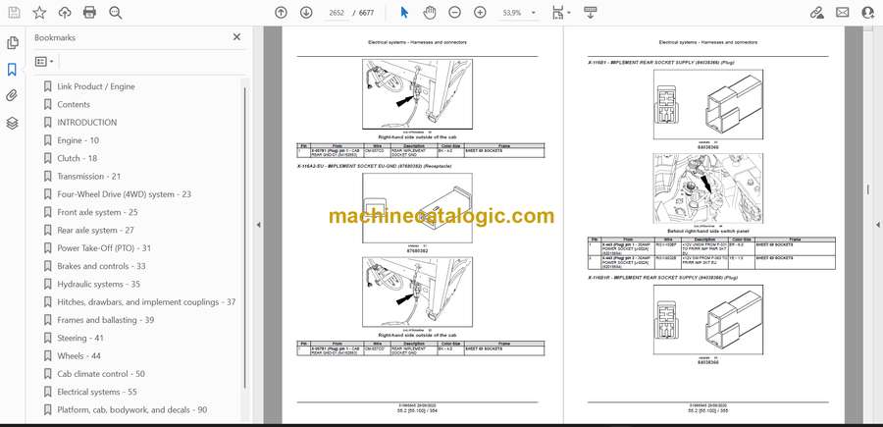The height and width of the screenshot is (427, 883).
Task: Open the Page Thumbnails panel icon
Action: (13, 43)
